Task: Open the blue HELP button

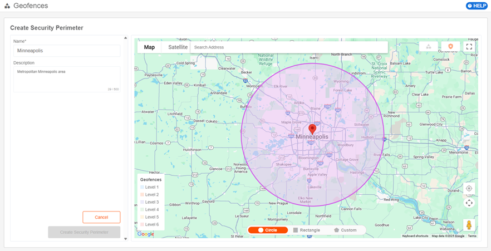Action: 477,6
